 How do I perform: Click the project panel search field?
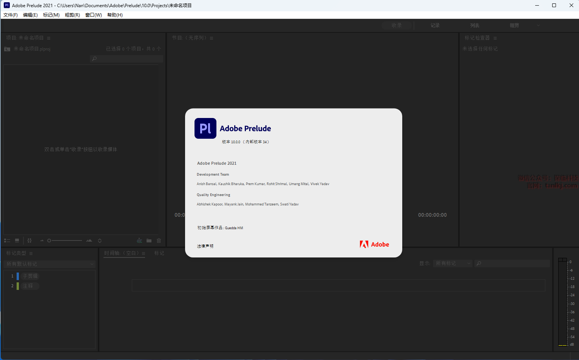point(127,59)
